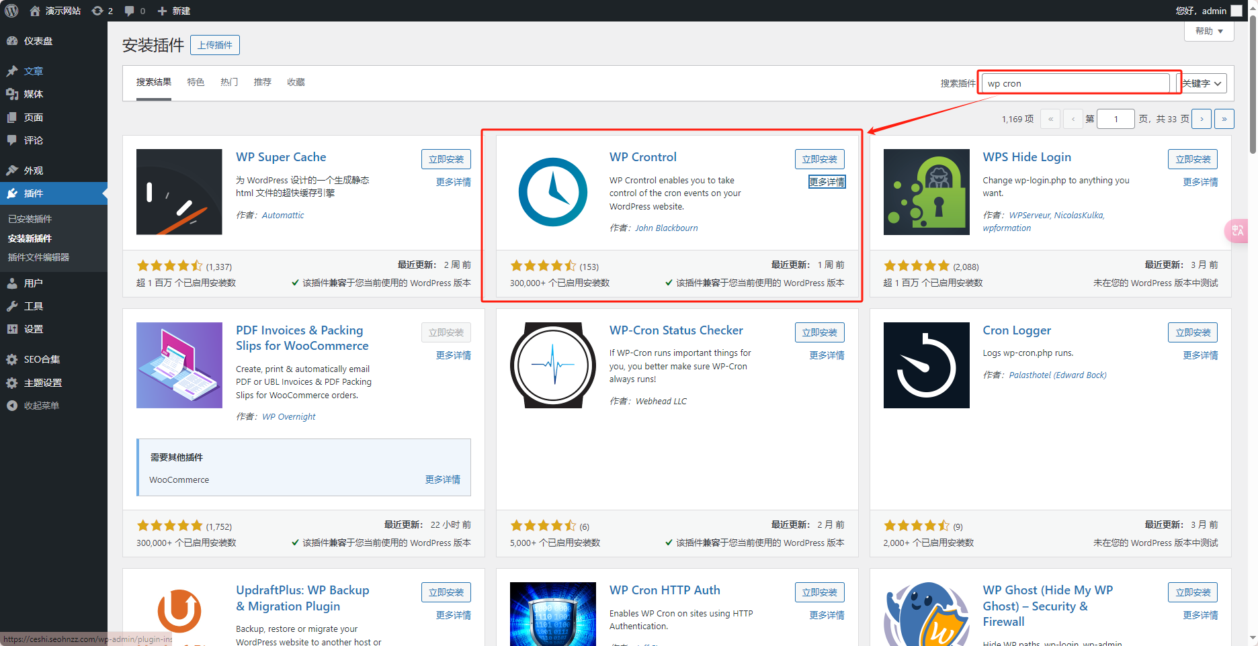This screenshot has height=646, width=1258.
Task: Click the 上传插件 button
Action: (215, 45)
